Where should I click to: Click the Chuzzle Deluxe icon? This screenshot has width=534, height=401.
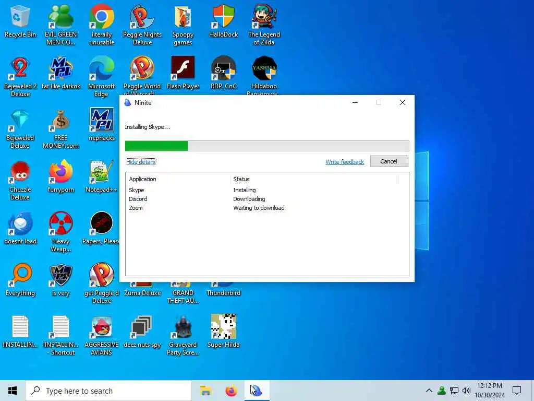point(20,180)
